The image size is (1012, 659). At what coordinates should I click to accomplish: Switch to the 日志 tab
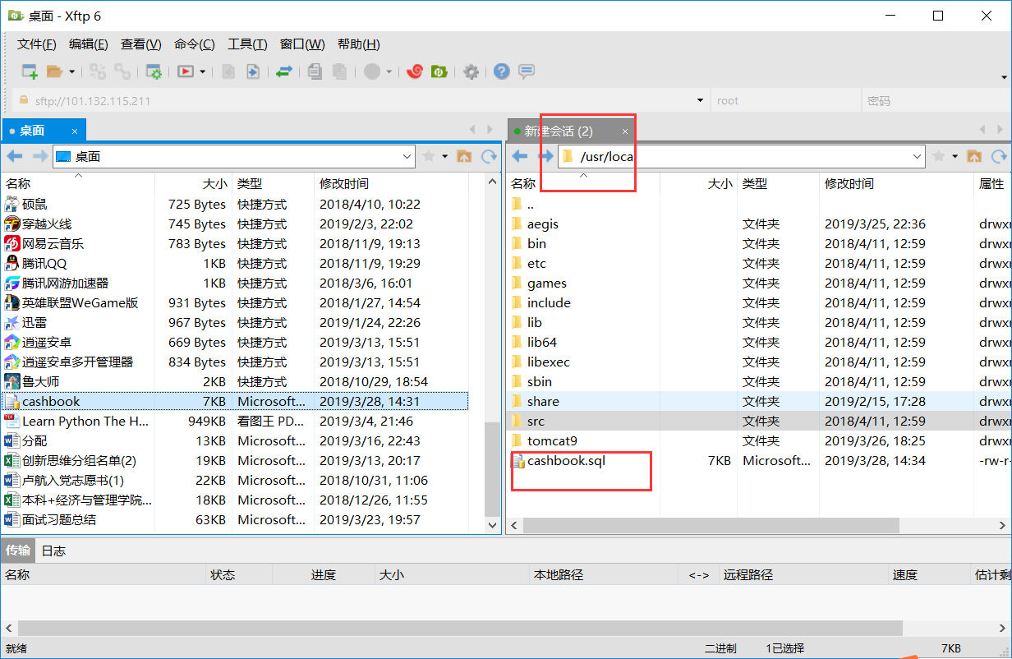click(x=53, y=551)
